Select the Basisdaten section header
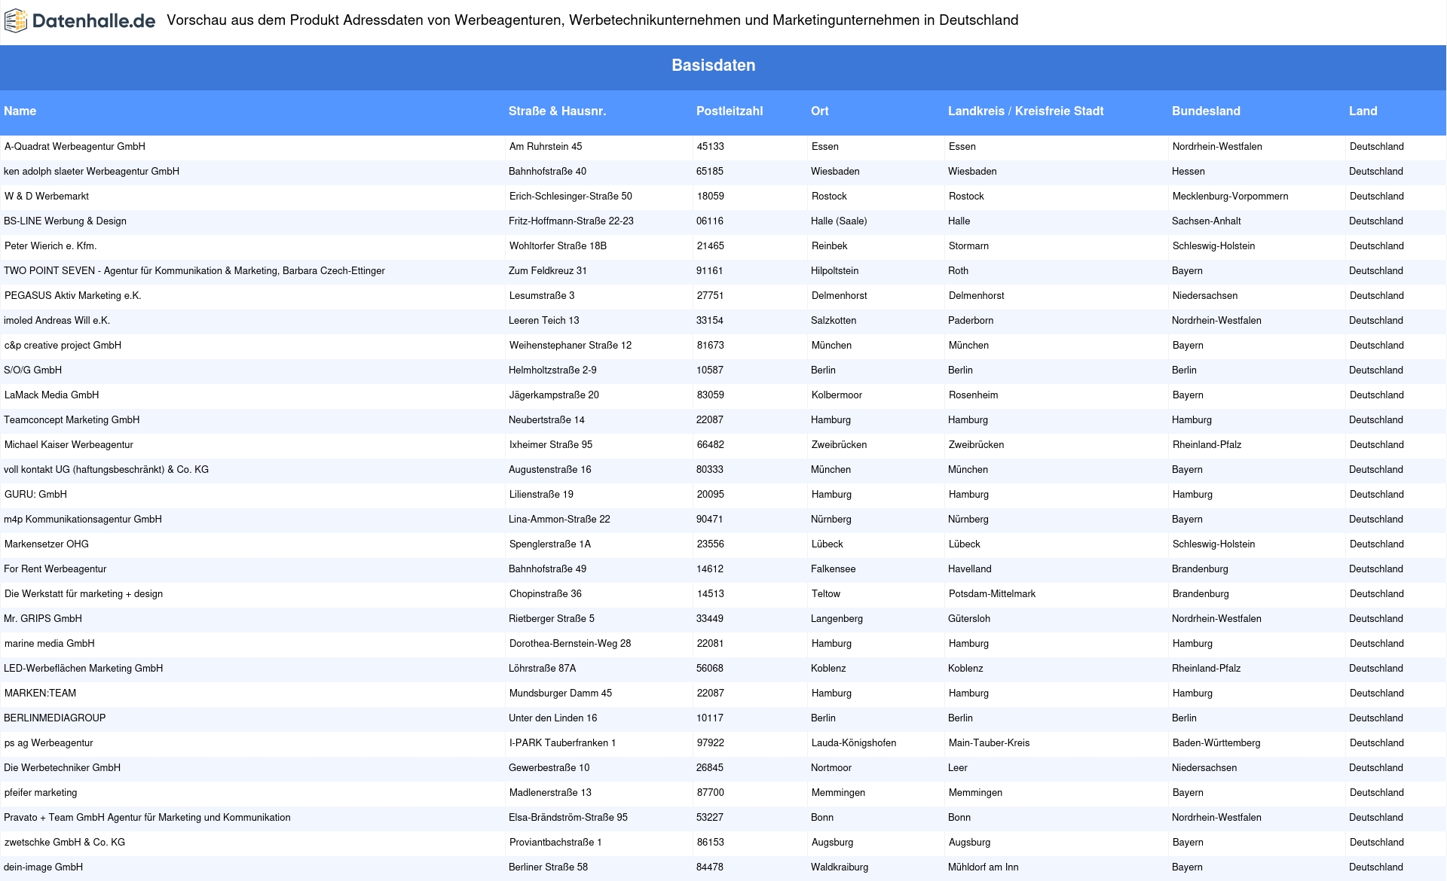 click(x=713, y=66)
